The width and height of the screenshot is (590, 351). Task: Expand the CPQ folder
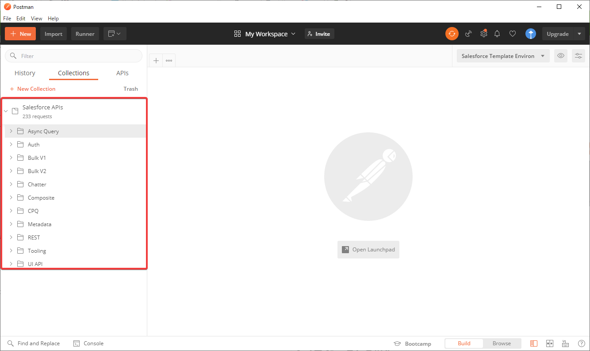point(11,211)
